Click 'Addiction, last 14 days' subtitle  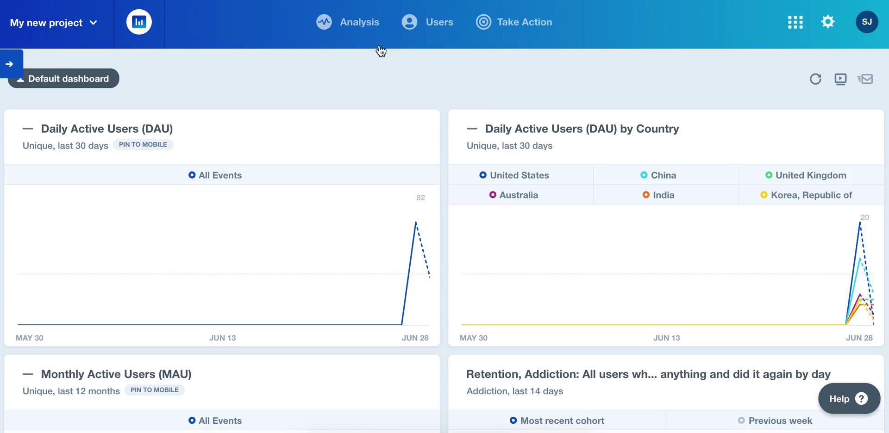click(515, 391)
